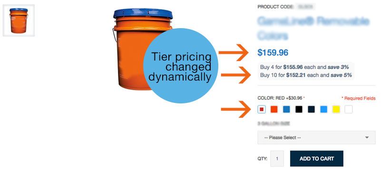Screen dimensions: 391x183
Task: Choose the dark navy color swatch
Action: pyautogui.click(x=311, y=109)
